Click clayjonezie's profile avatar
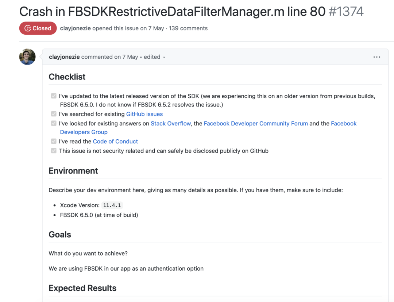Viewport: 394px width, 302px height. tap(27, 57)
